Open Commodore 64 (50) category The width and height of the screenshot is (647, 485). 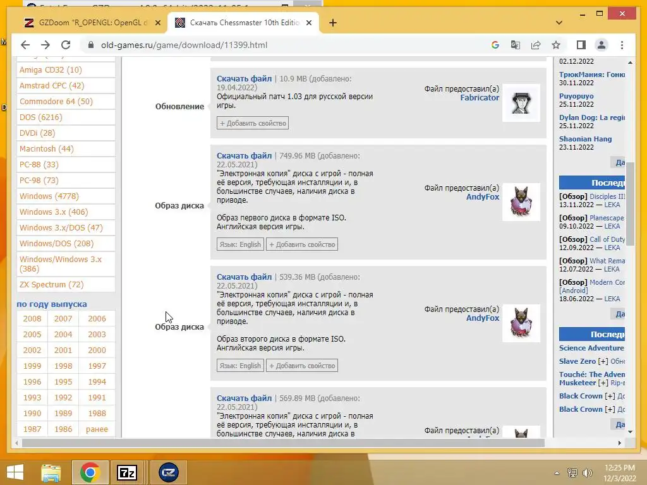(x=56, y=102)
